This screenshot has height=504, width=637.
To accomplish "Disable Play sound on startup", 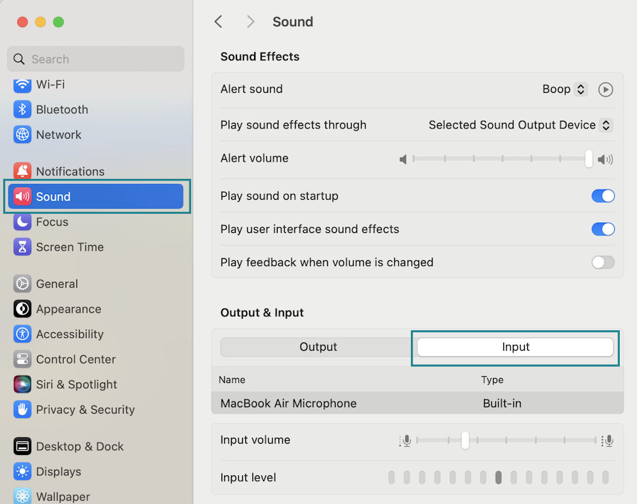I will 603,196.
